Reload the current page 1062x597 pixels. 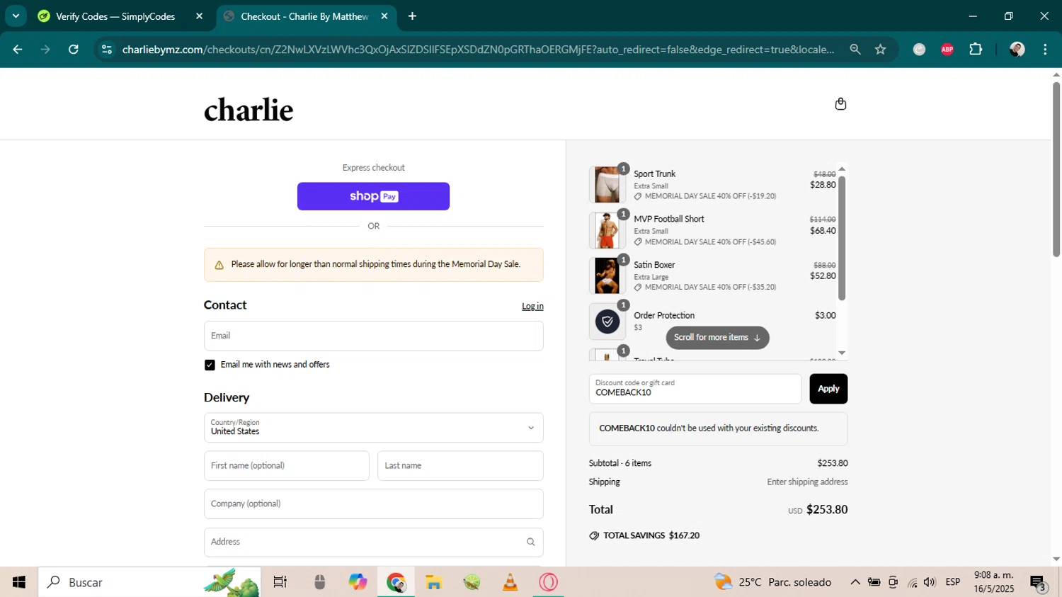(74, 50)
